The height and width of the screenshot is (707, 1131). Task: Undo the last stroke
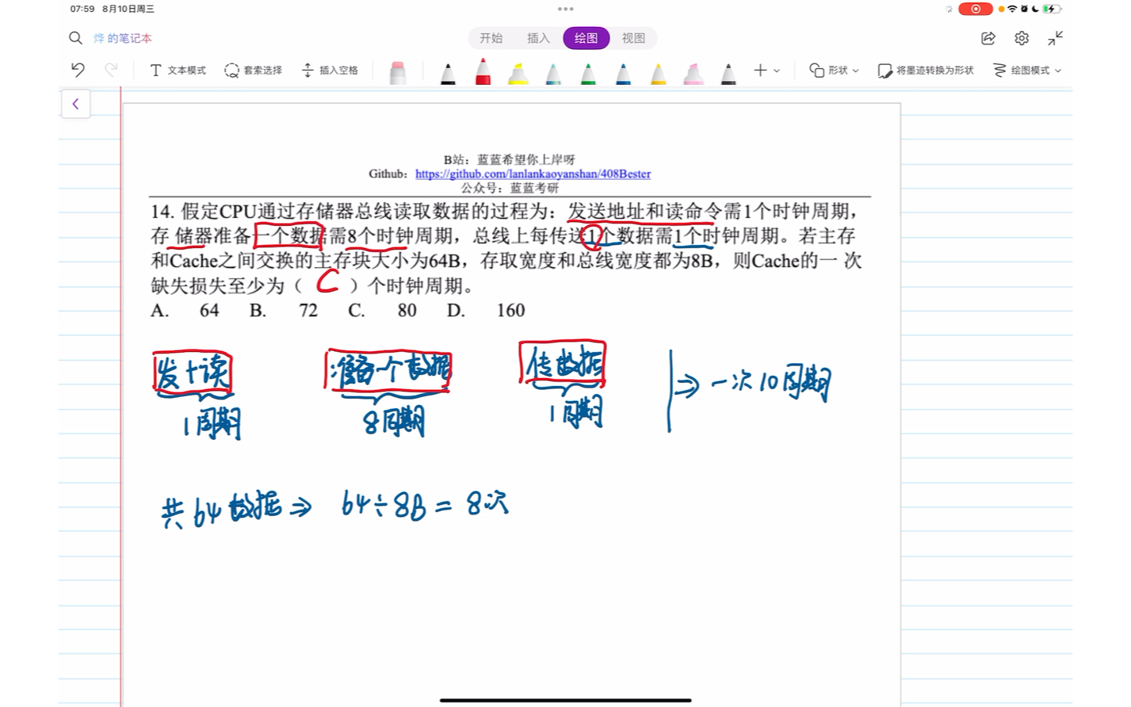click(x=78, y=70)
